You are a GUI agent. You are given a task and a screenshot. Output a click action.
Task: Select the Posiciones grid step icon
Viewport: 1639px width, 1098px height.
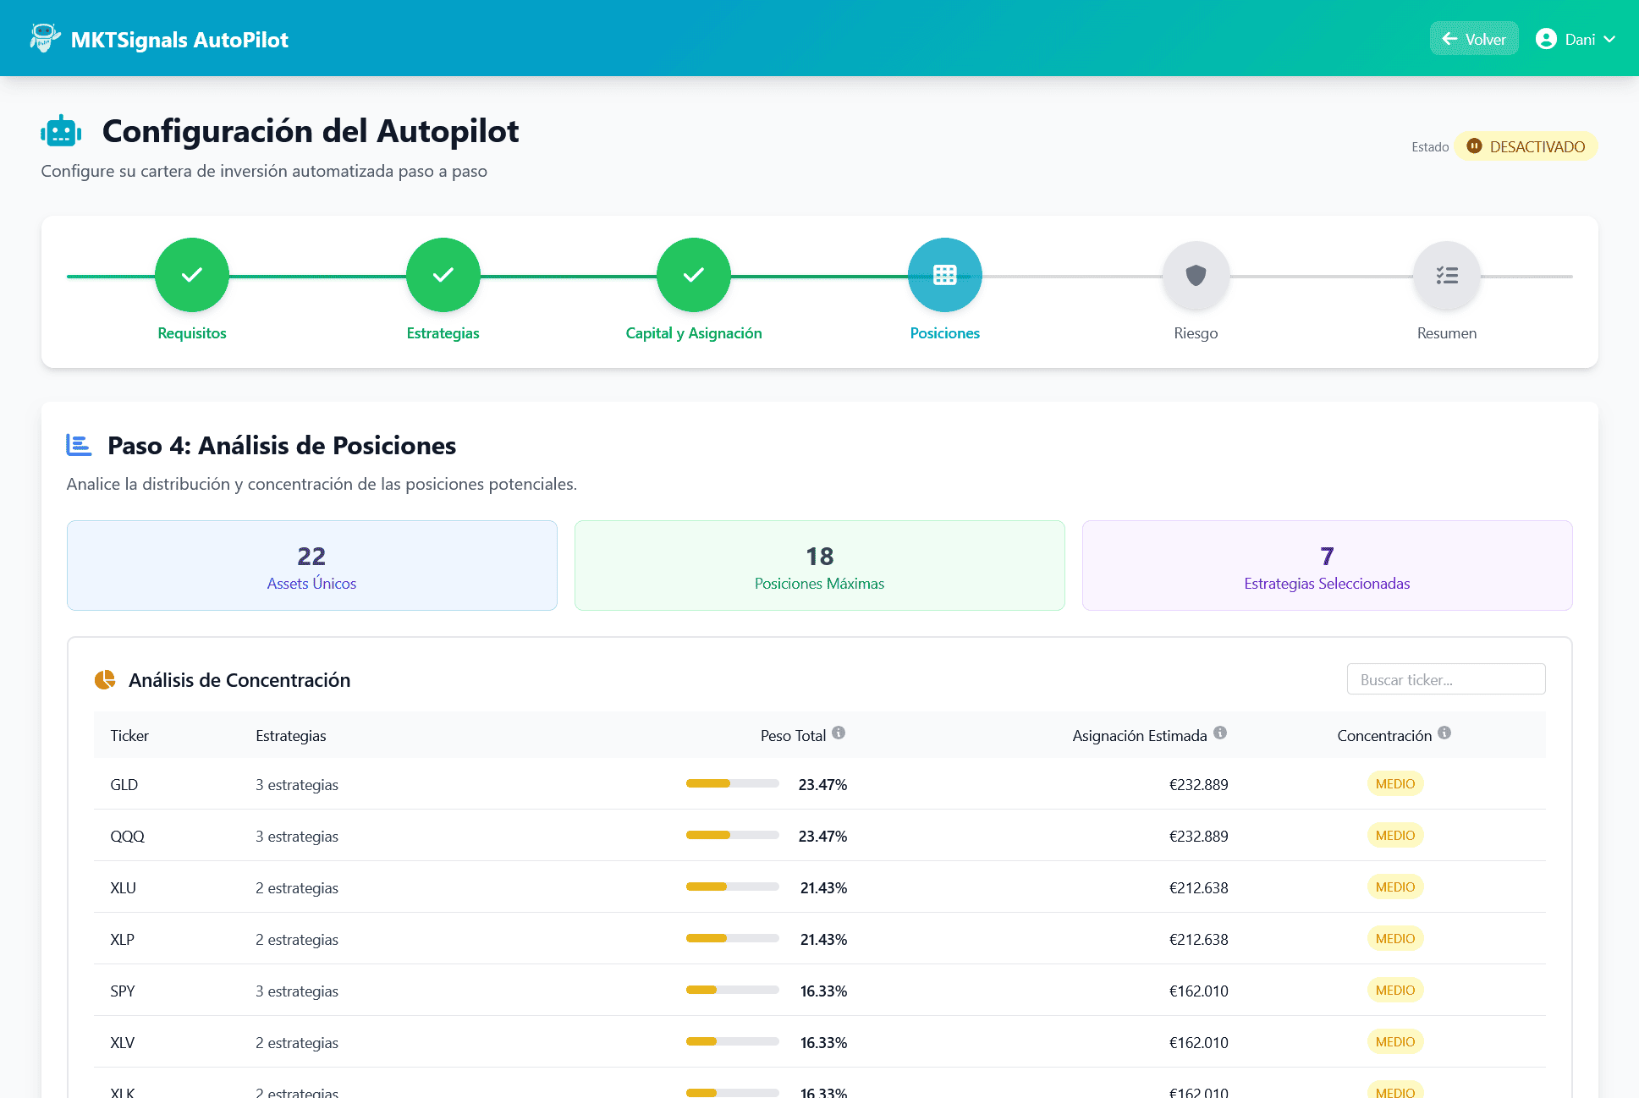[944, 275]
